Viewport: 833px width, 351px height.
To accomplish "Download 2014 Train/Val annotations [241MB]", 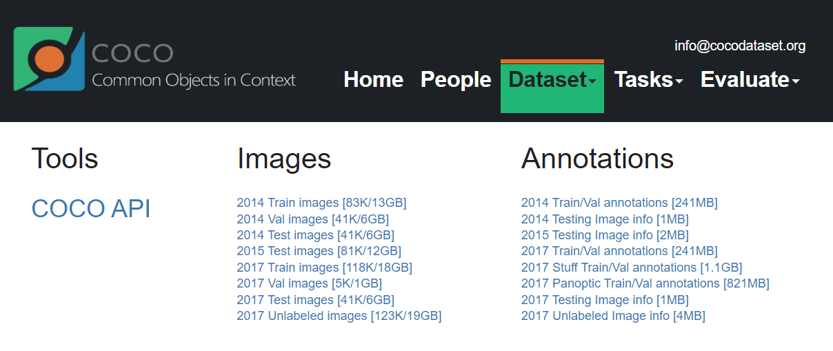I will pyautogui.click(x=619, y=203).
